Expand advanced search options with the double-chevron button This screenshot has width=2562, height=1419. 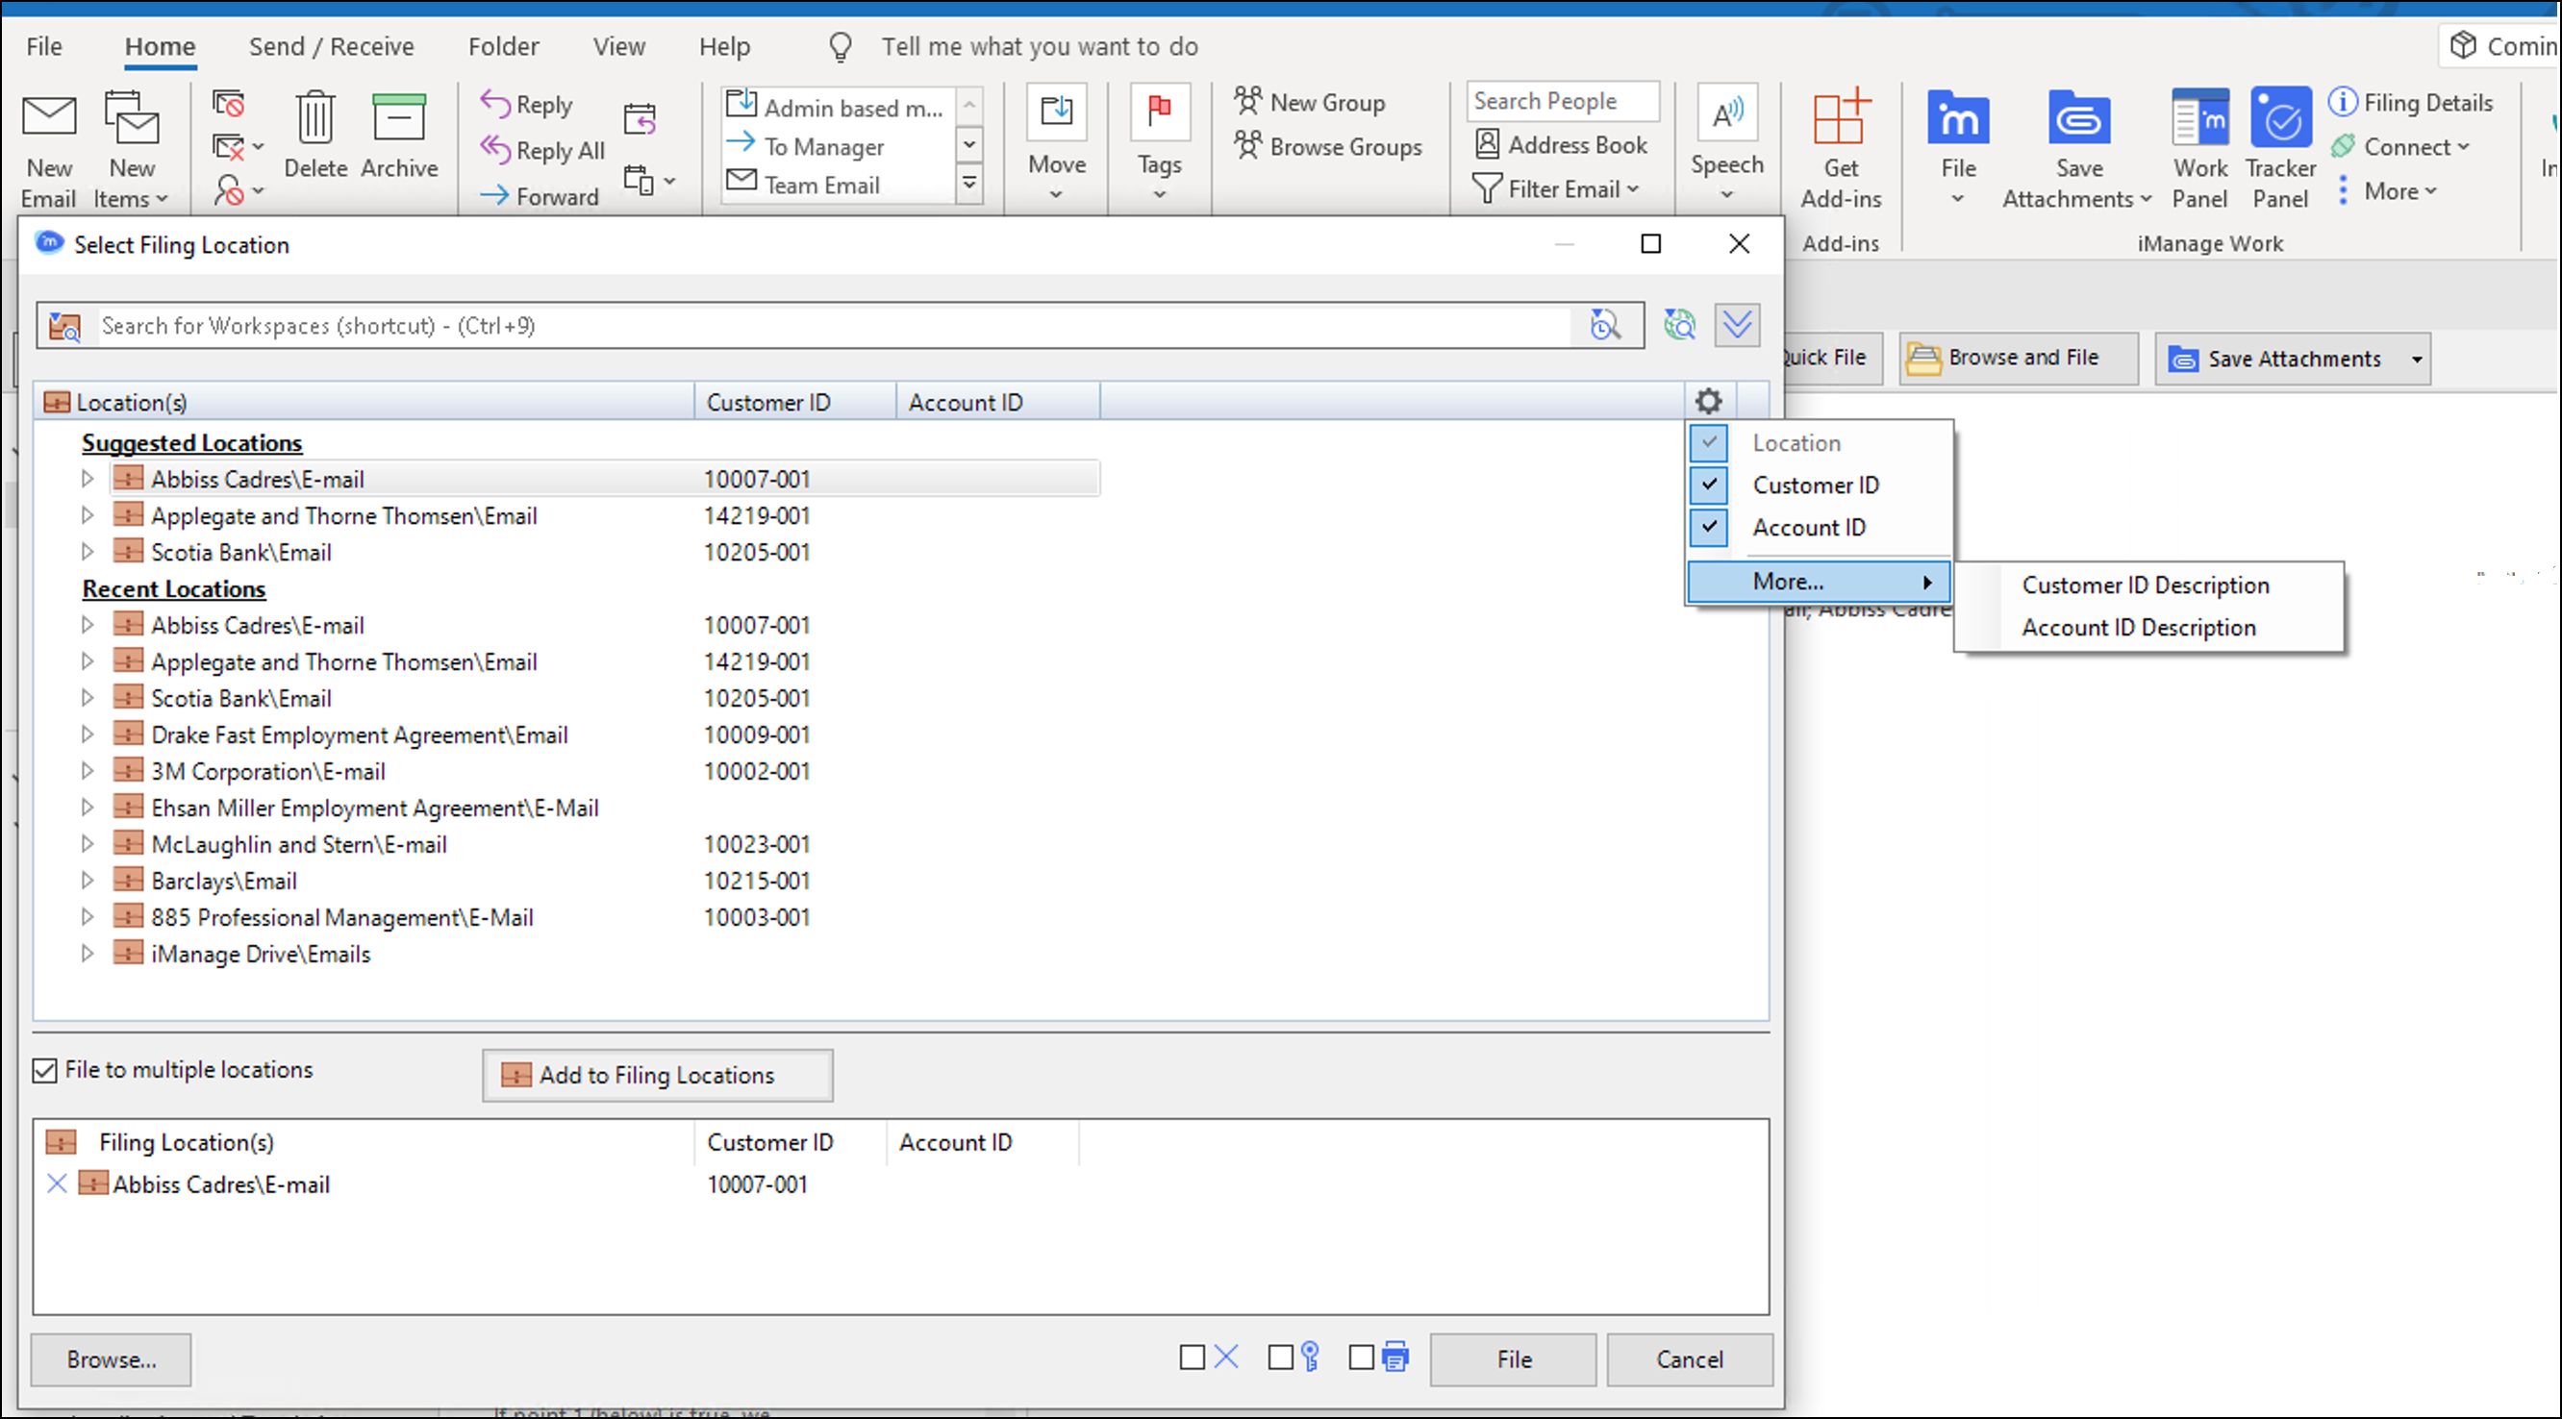point(1737,325)
